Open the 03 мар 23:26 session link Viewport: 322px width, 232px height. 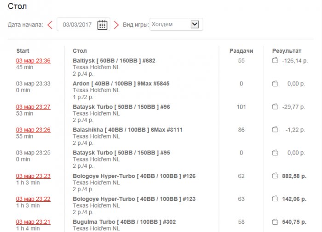tap(33, 130)
